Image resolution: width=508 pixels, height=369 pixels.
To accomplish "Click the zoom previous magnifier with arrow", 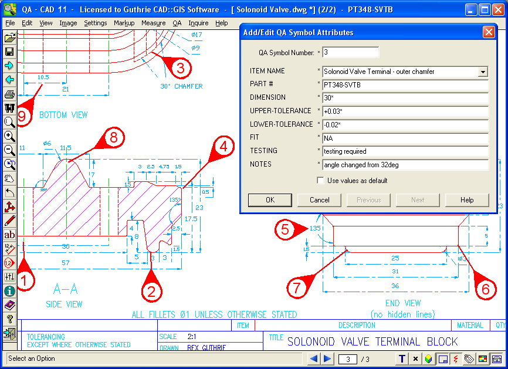I will click(x=10, y=164).
